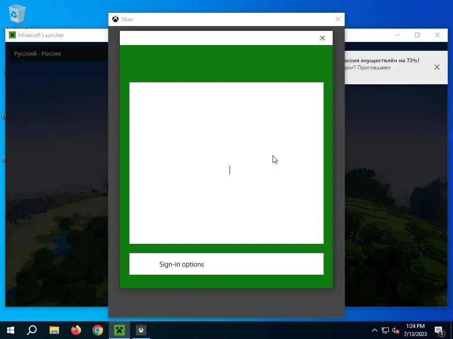Close the Xbox window
The width and height of the screenshot is (453, 339).
point(338,19)
